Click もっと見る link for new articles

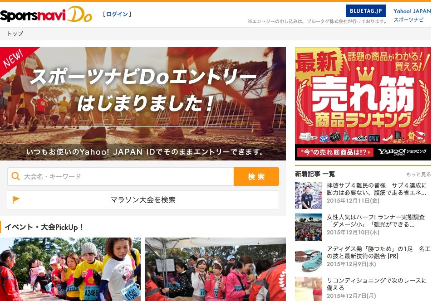(418, 174)
